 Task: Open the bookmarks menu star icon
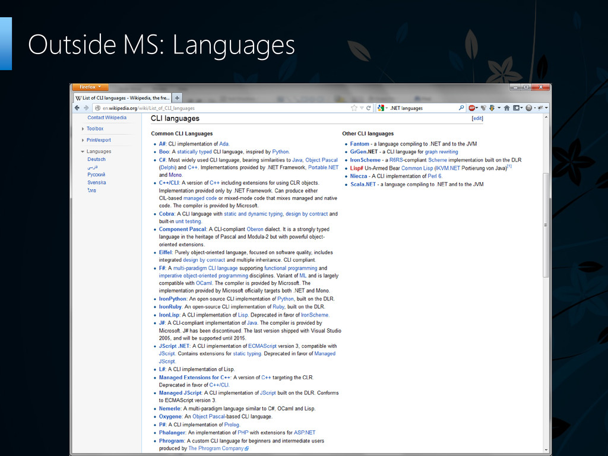[x=517, y=108]
